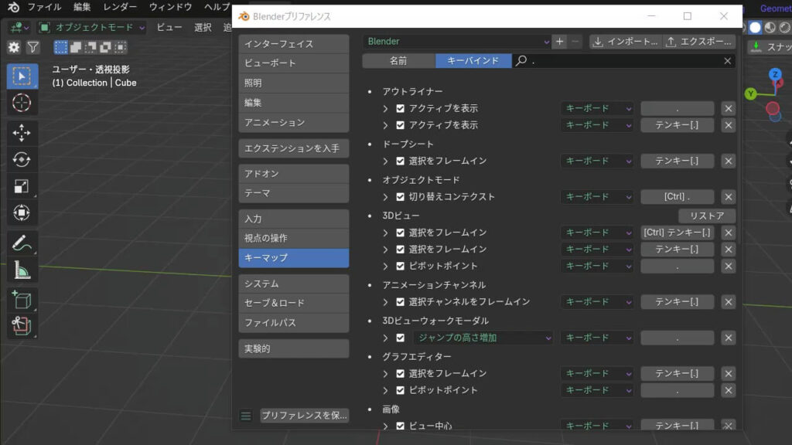Screen dimensions: 792x445
Task: Uncheck ドープシート 選択をフレームイン checkbox
Action: pyautogui.click(x=401, y=161)
